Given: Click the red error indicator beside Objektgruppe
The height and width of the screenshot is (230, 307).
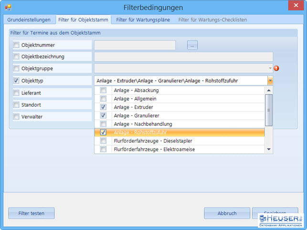Looking at the screenshot, I should (276, 68).
